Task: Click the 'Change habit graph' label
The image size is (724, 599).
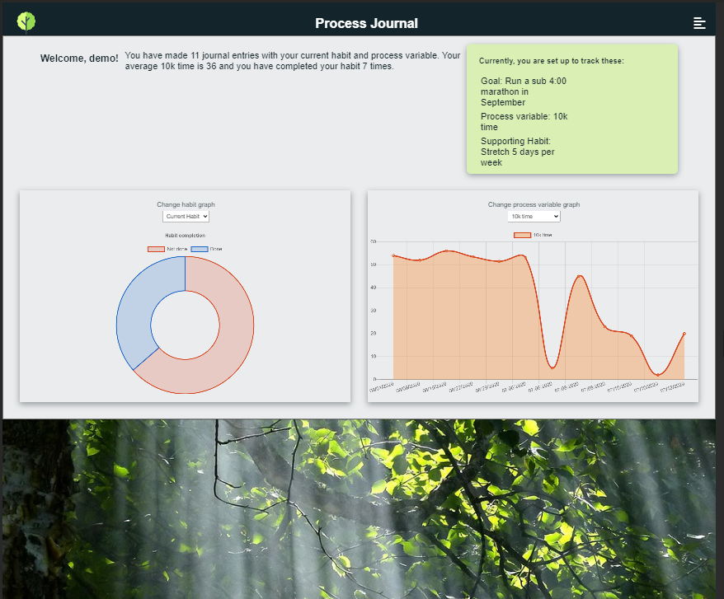Action: (186, 204)
